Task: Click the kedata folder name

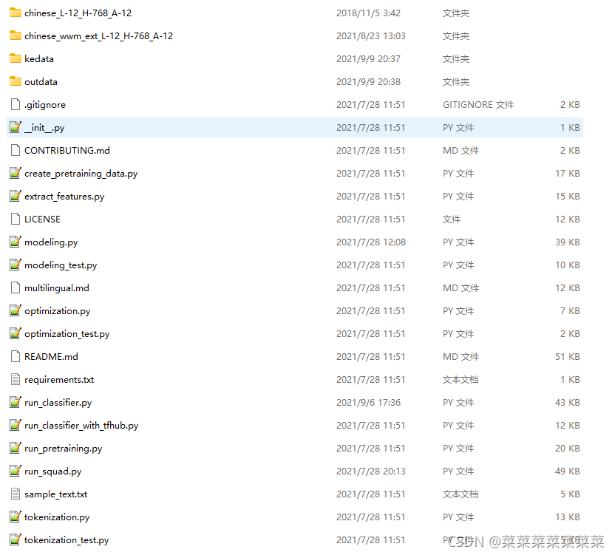Action: 39,59
